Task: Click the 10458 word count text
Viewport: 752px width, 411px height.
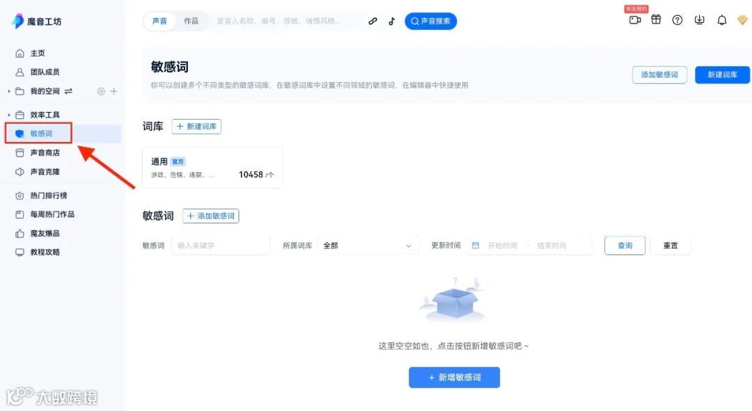Action: point(251,175)
